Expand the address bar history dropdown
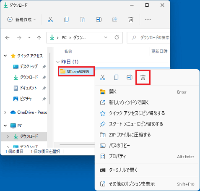Screen dimensions: 200x191 point(106,37)
